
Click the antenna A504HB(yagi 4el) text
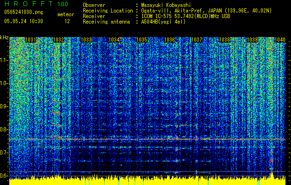click(163, 22)
